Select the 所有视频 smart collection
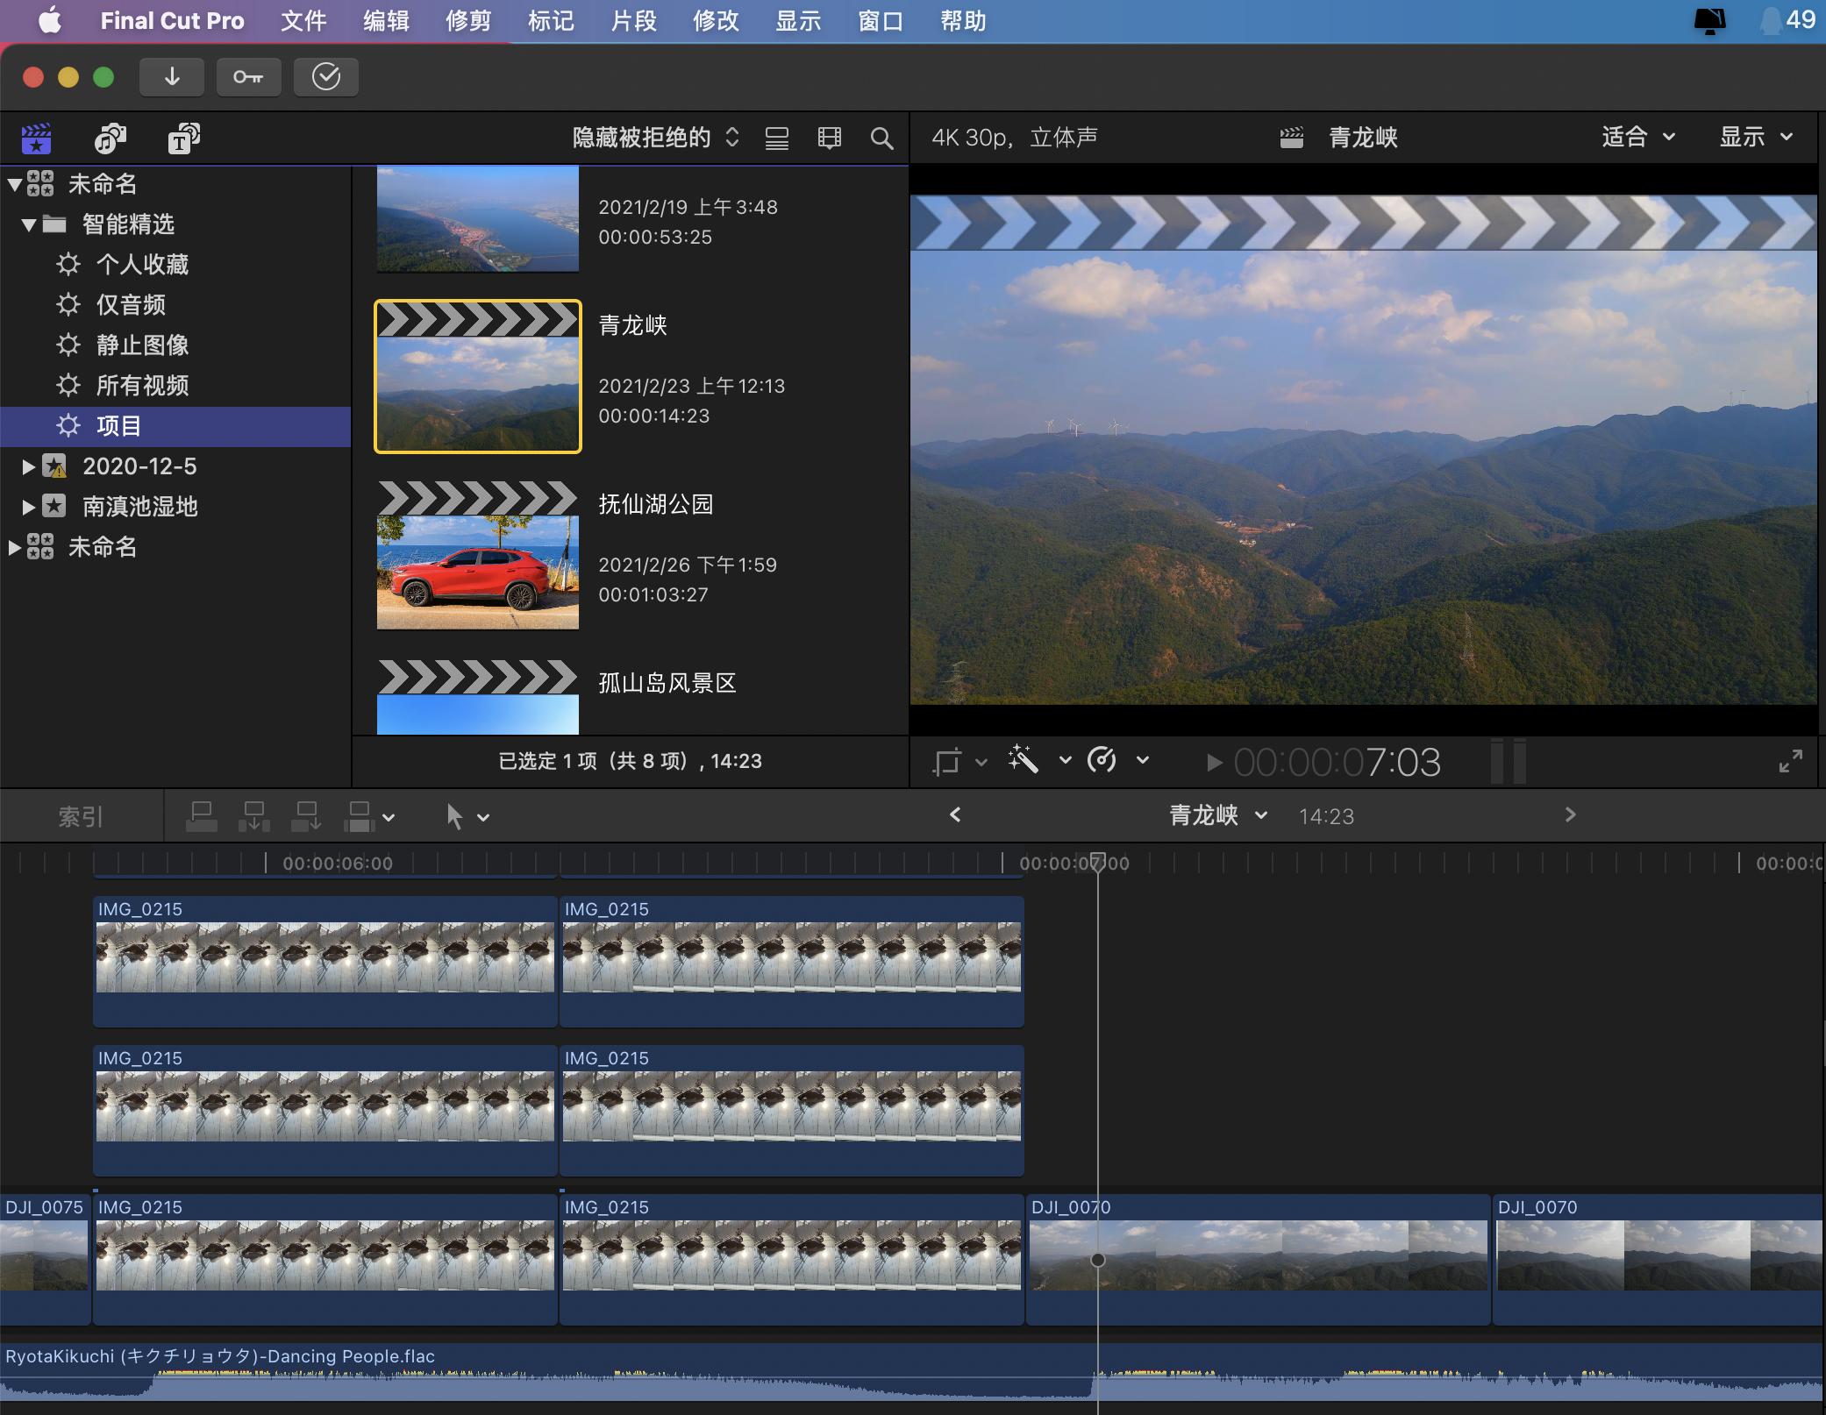This screenshot has height=1415, width=1826. point(142,385)
